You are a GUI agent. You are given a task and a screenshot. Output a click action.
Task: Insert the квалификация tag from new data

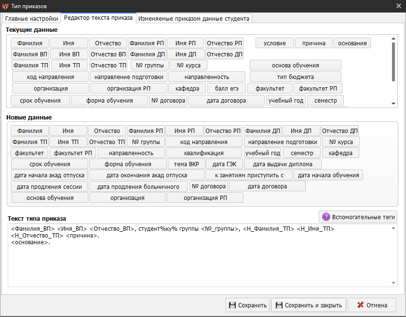pos(204,153)
